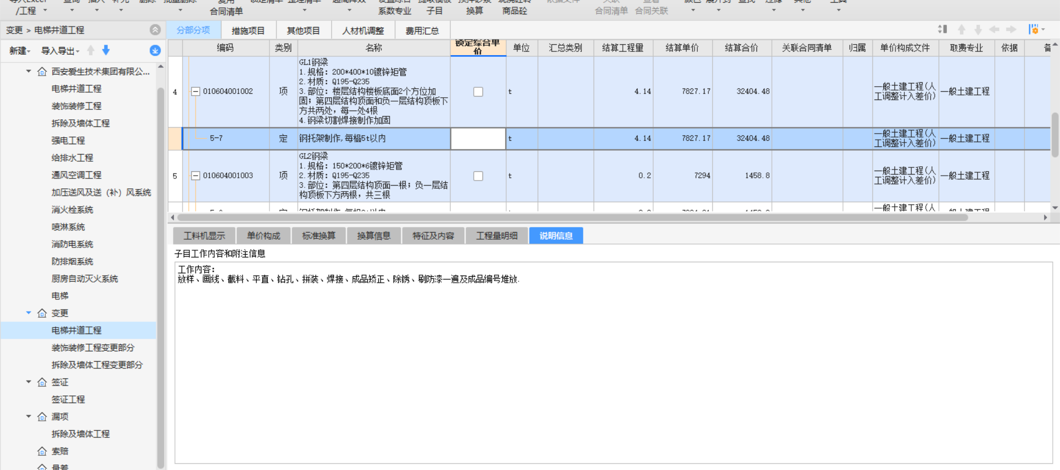Screen dimensions: 1060x470
Task: Open the 单价构成 tab
Action: coord(263,236)
